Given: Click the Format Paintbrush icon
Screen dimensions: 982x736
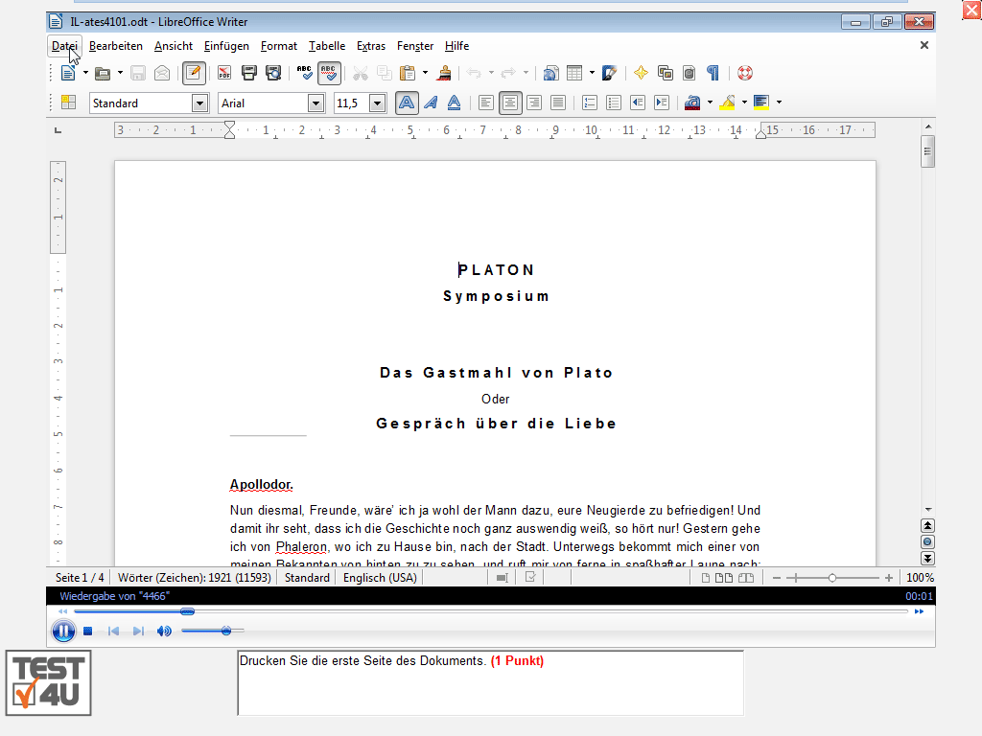Looking at the screenshot, I should 444,73.
